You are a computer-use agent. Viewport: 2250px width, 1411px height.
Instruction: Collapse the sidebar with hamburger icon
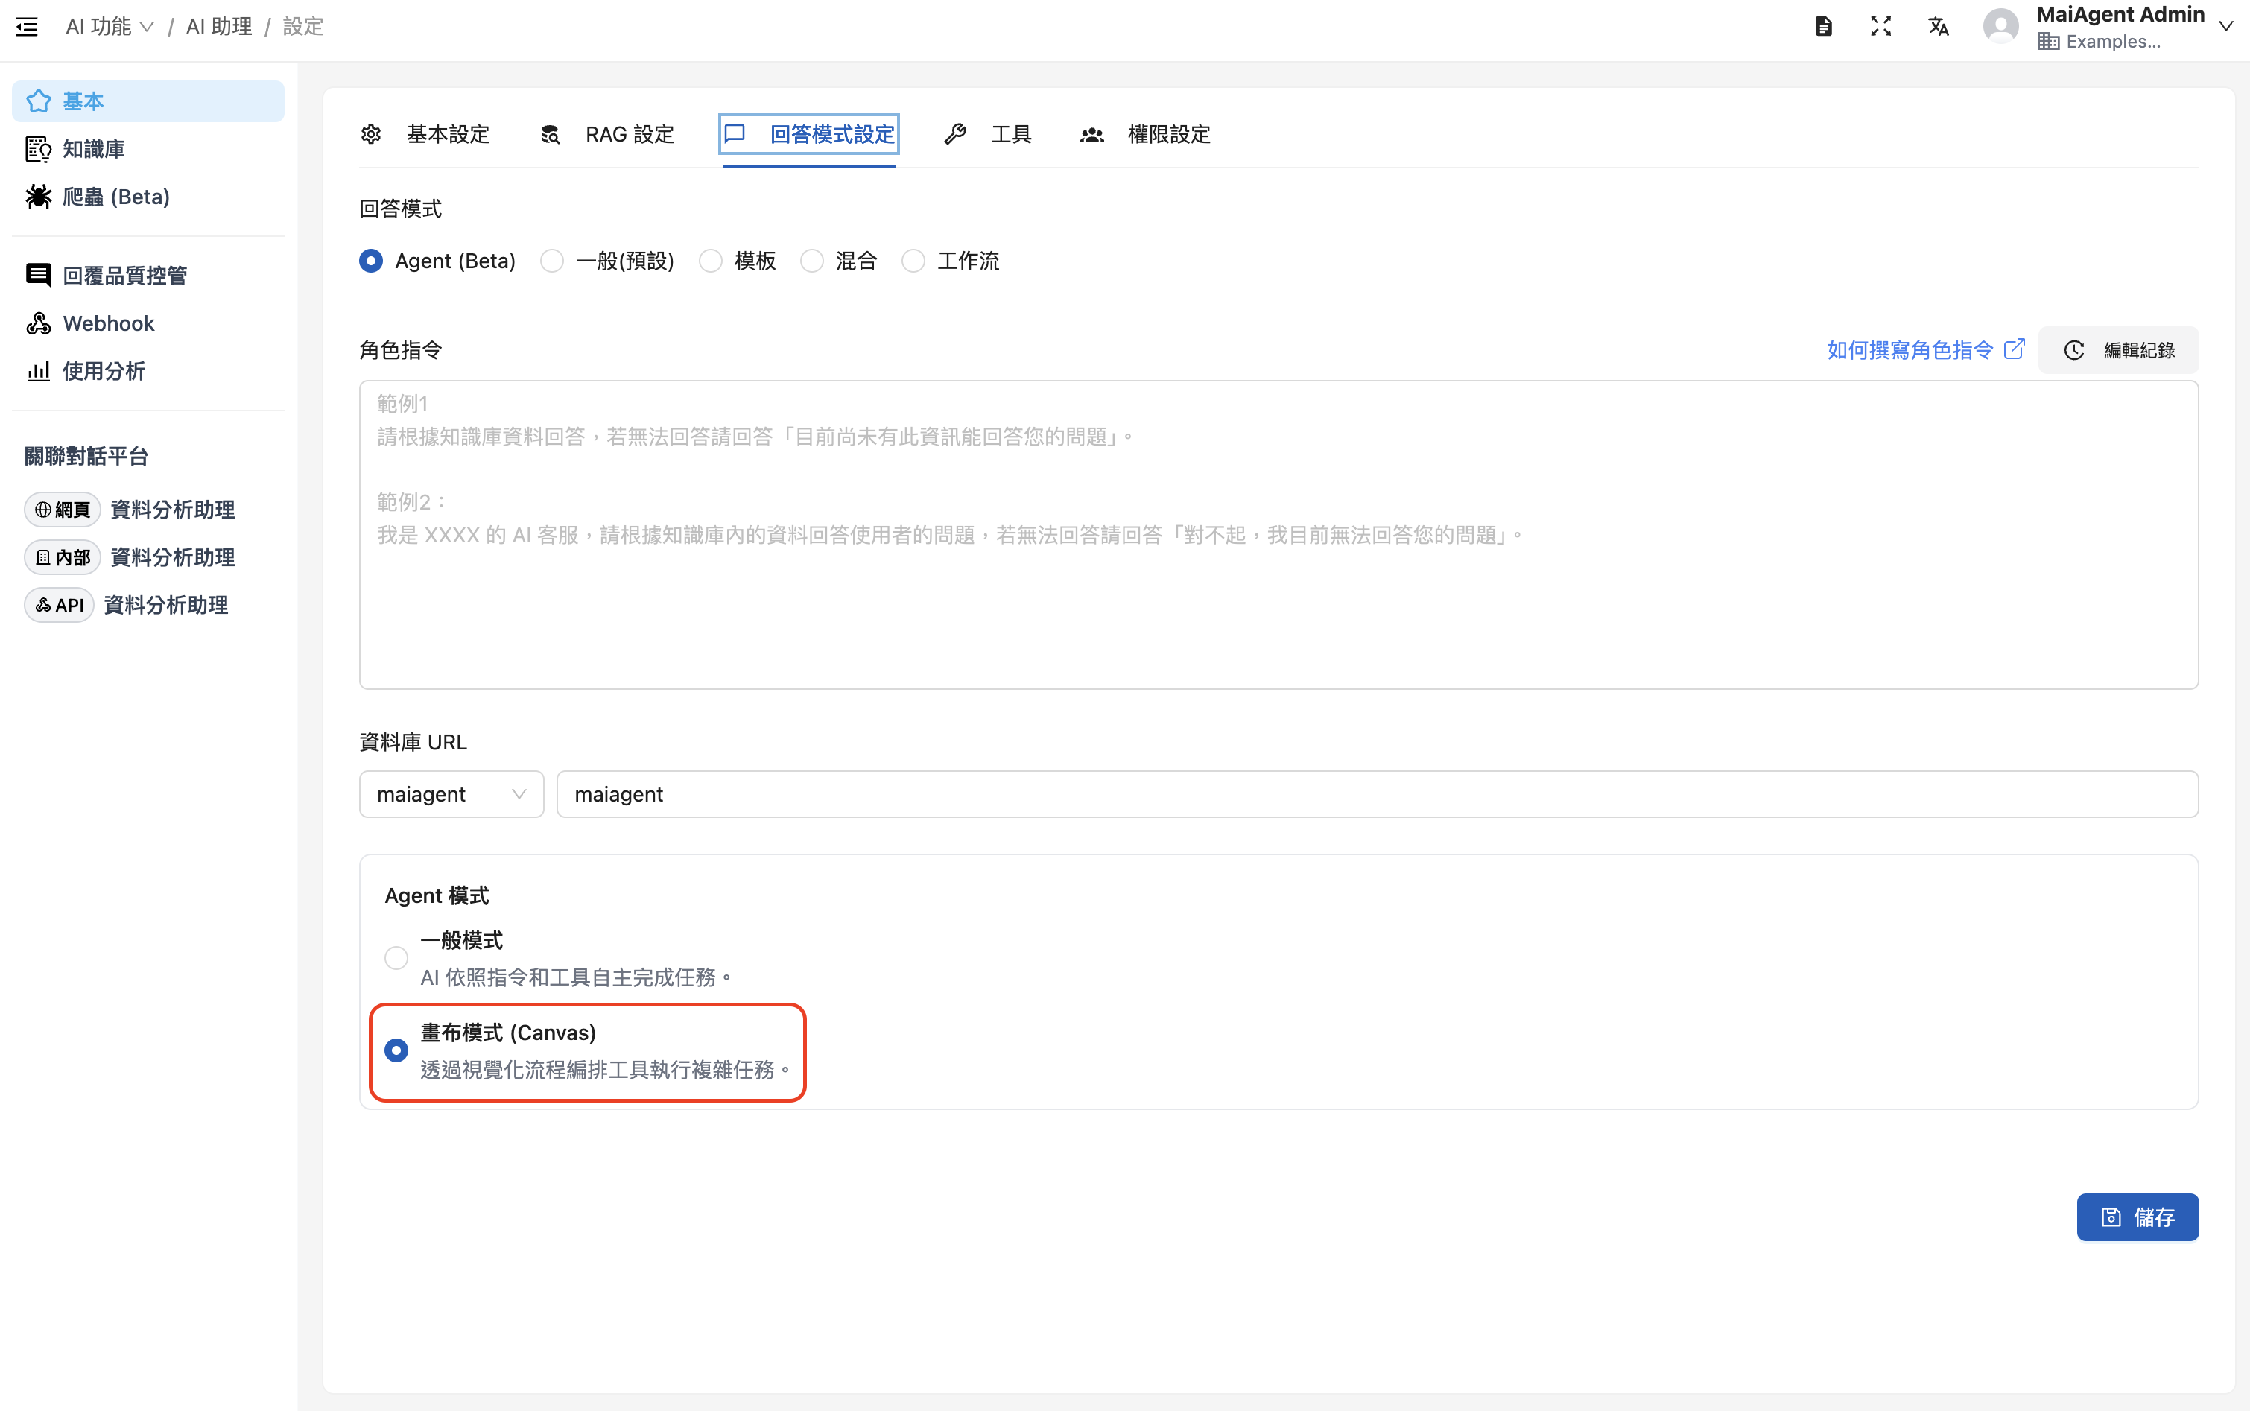[x=26, y=26]
